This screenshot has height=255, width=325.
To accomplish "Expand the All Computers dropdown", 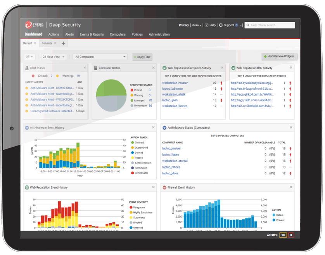I will [100, 57].
